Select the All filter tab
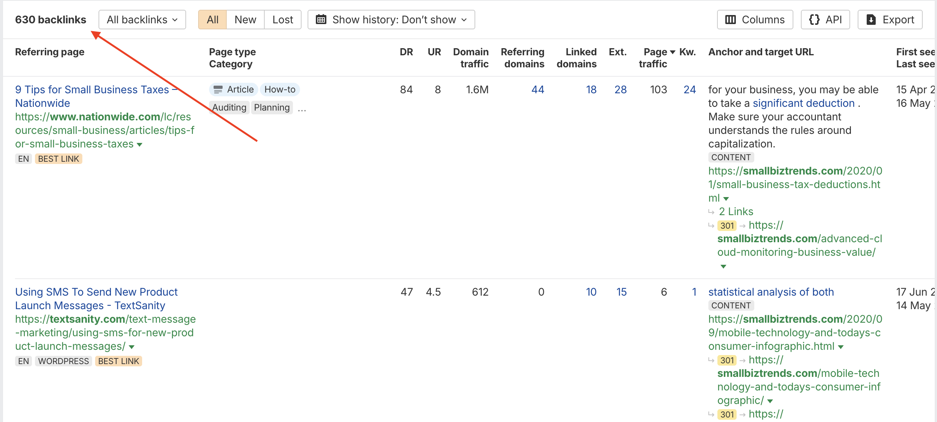This screenshot has width=937, height=422. tap(212, 20)
